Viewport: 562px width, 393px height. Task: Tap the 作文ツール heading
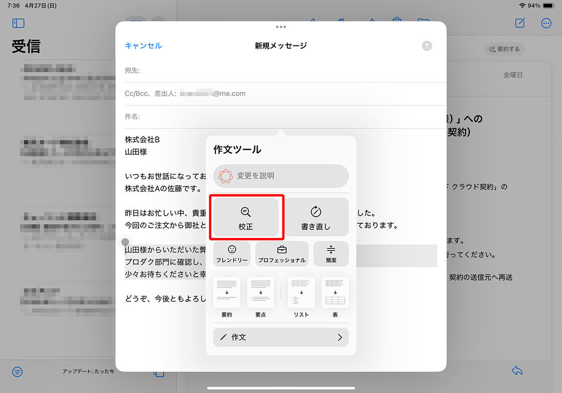click(237, 150)
